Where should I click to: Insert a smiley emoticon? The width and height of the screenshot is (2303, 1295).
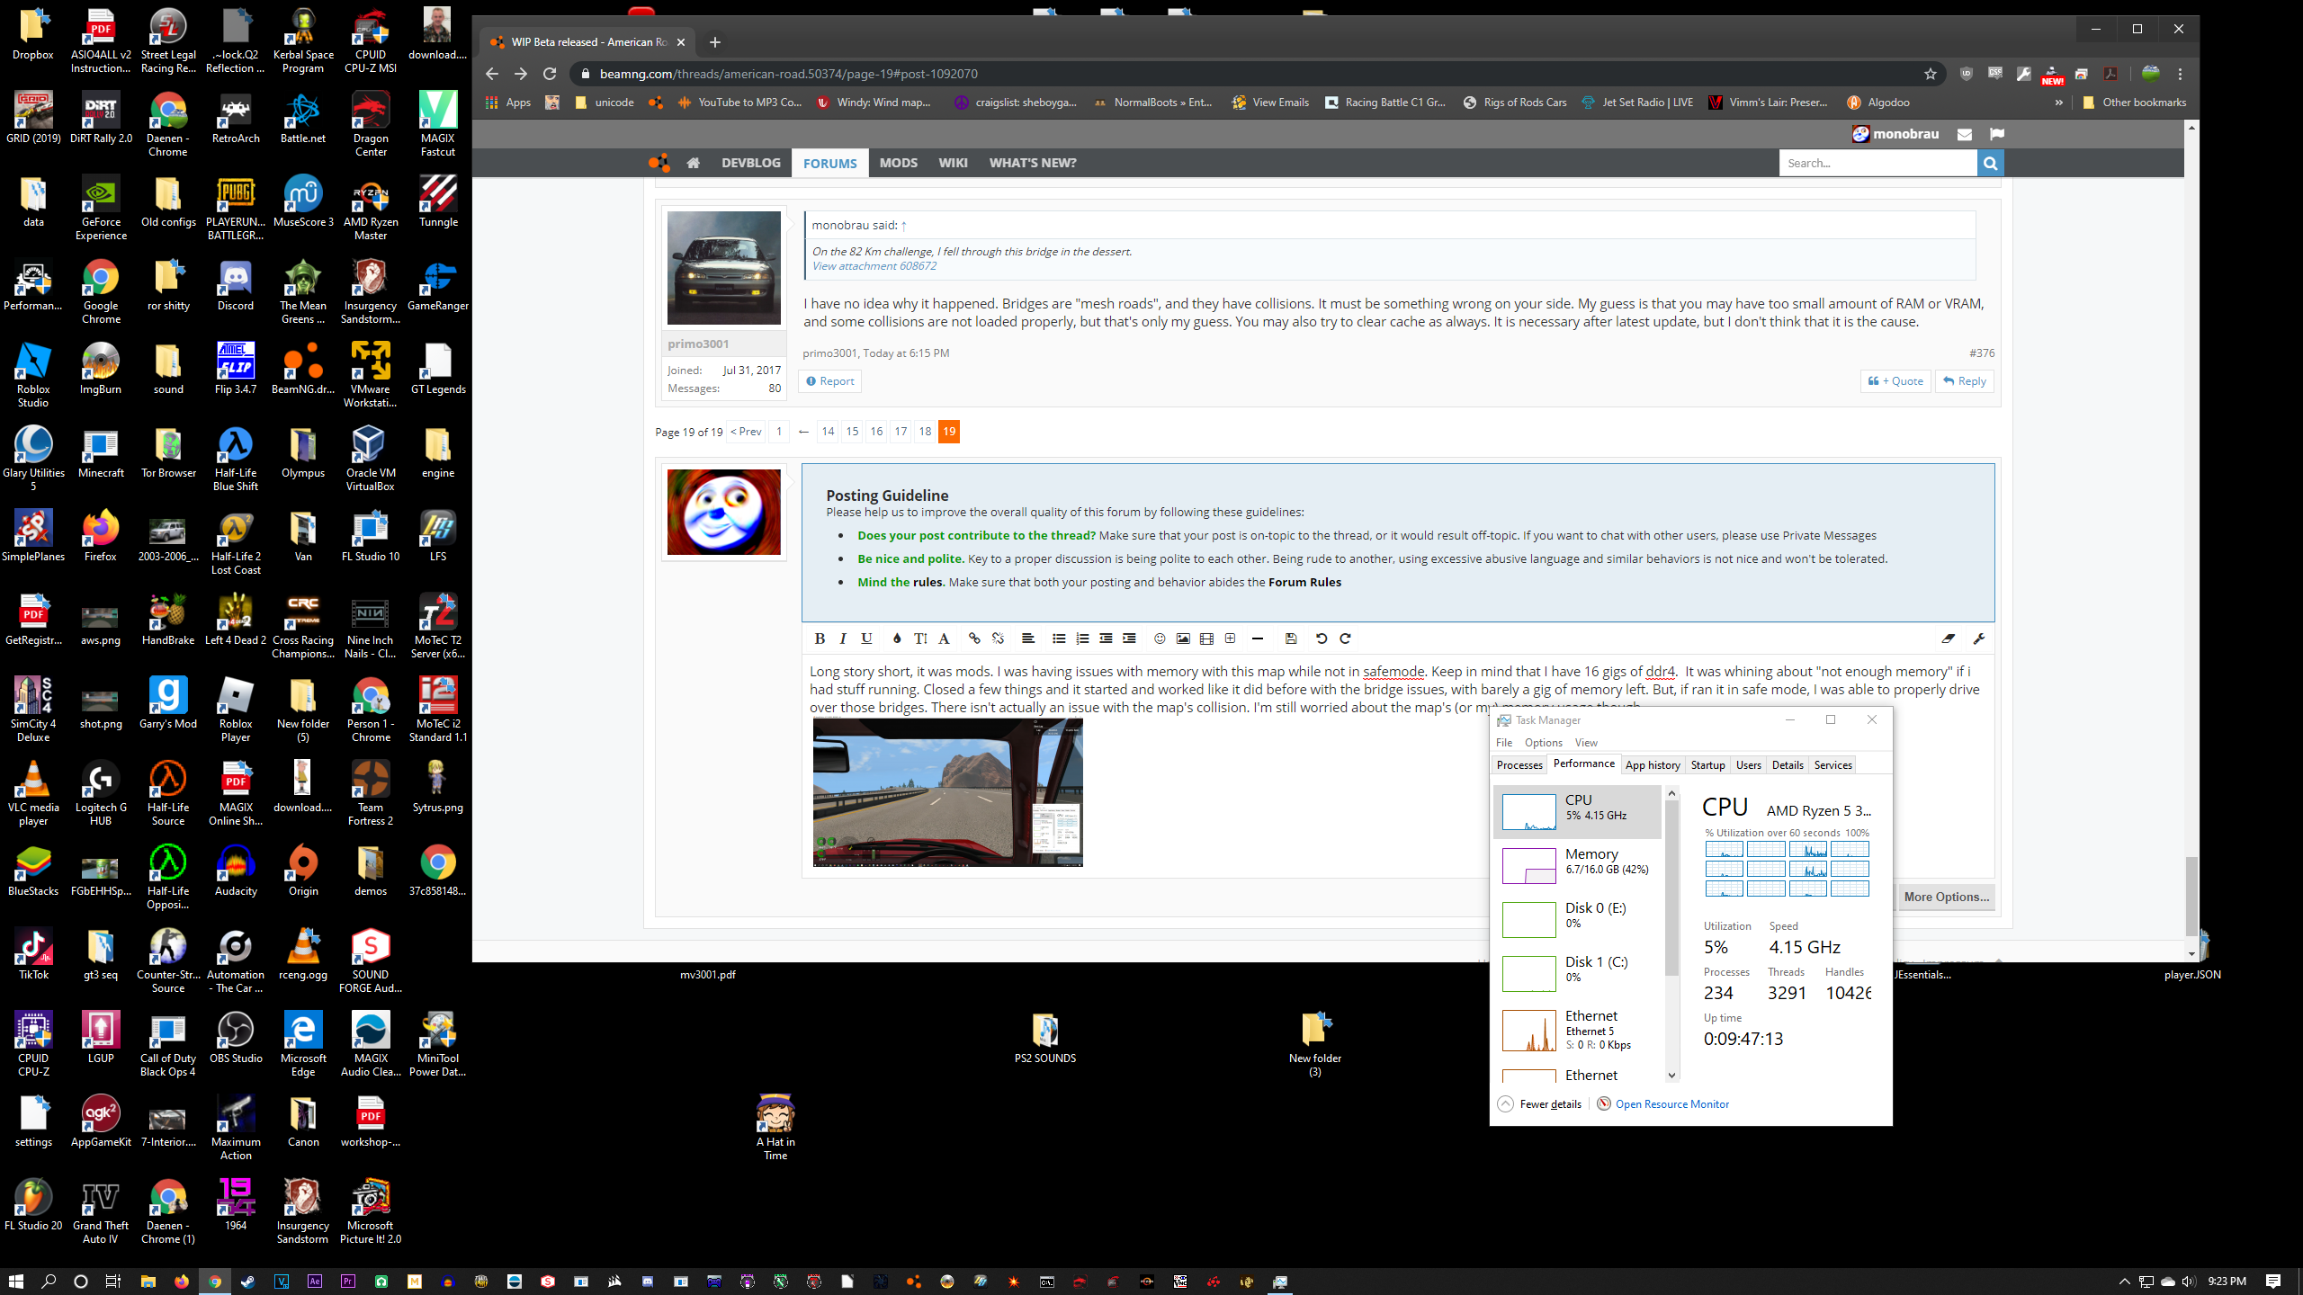(x=1160, y=639)
